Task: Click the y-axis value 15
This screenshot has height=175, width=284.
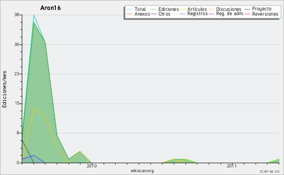Action: (x=17, y=104)
